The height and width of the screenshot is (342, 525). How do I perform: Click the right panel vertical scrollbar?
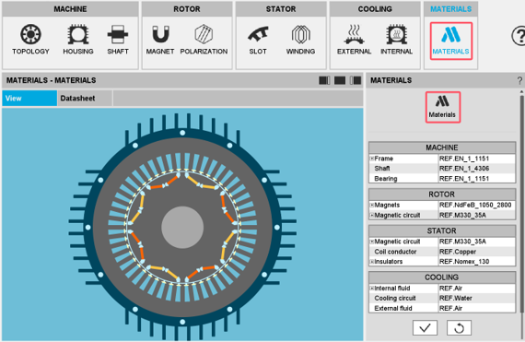521,205
